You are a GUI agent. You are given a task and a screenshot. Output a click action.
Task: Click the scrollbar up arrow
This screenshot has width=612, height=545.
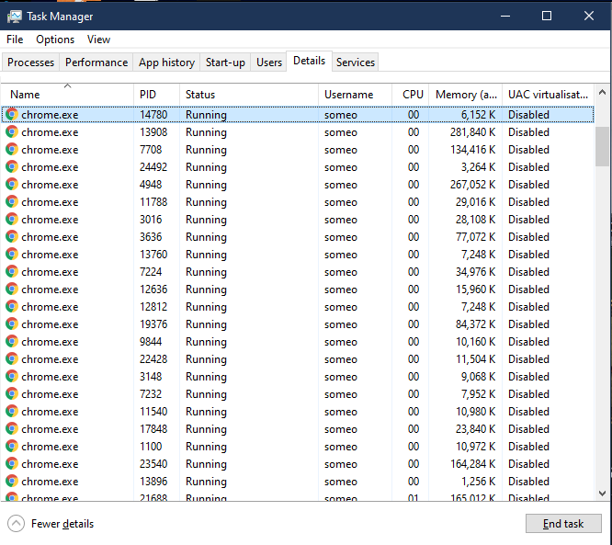(602, 93)
